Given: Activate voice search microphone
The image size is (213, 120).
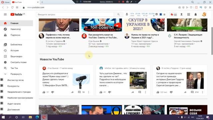Looking at the screenshot, I should pos(127,14).
